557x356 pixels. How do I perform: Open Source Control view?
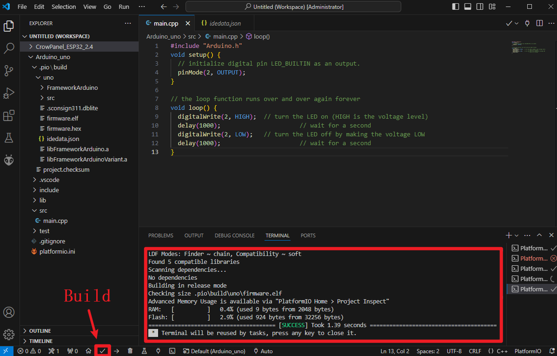pyautogui.click(x=8, y=70)
